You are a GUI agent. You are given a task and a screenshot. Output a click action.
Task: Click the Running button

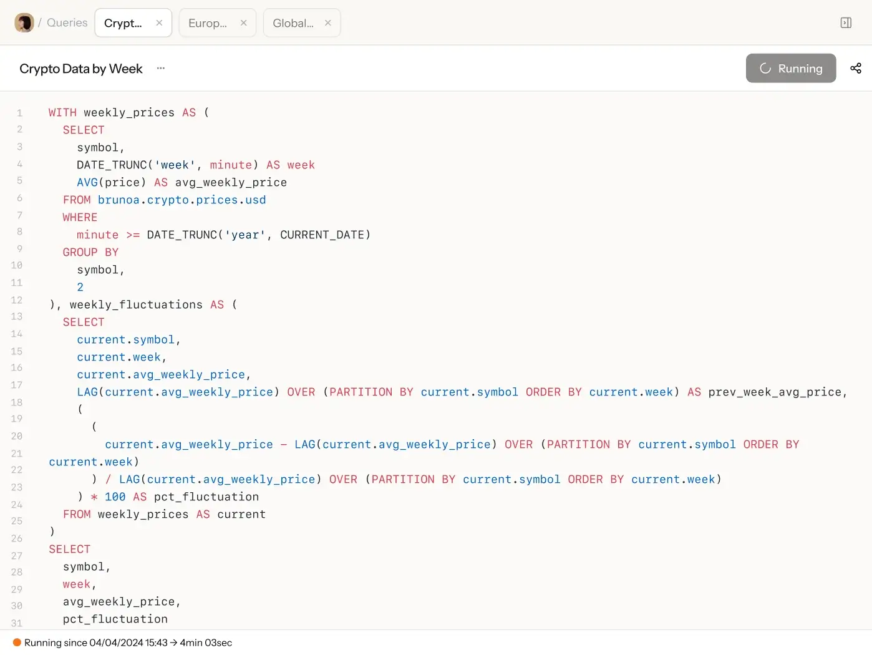click(x=790, y=68)
